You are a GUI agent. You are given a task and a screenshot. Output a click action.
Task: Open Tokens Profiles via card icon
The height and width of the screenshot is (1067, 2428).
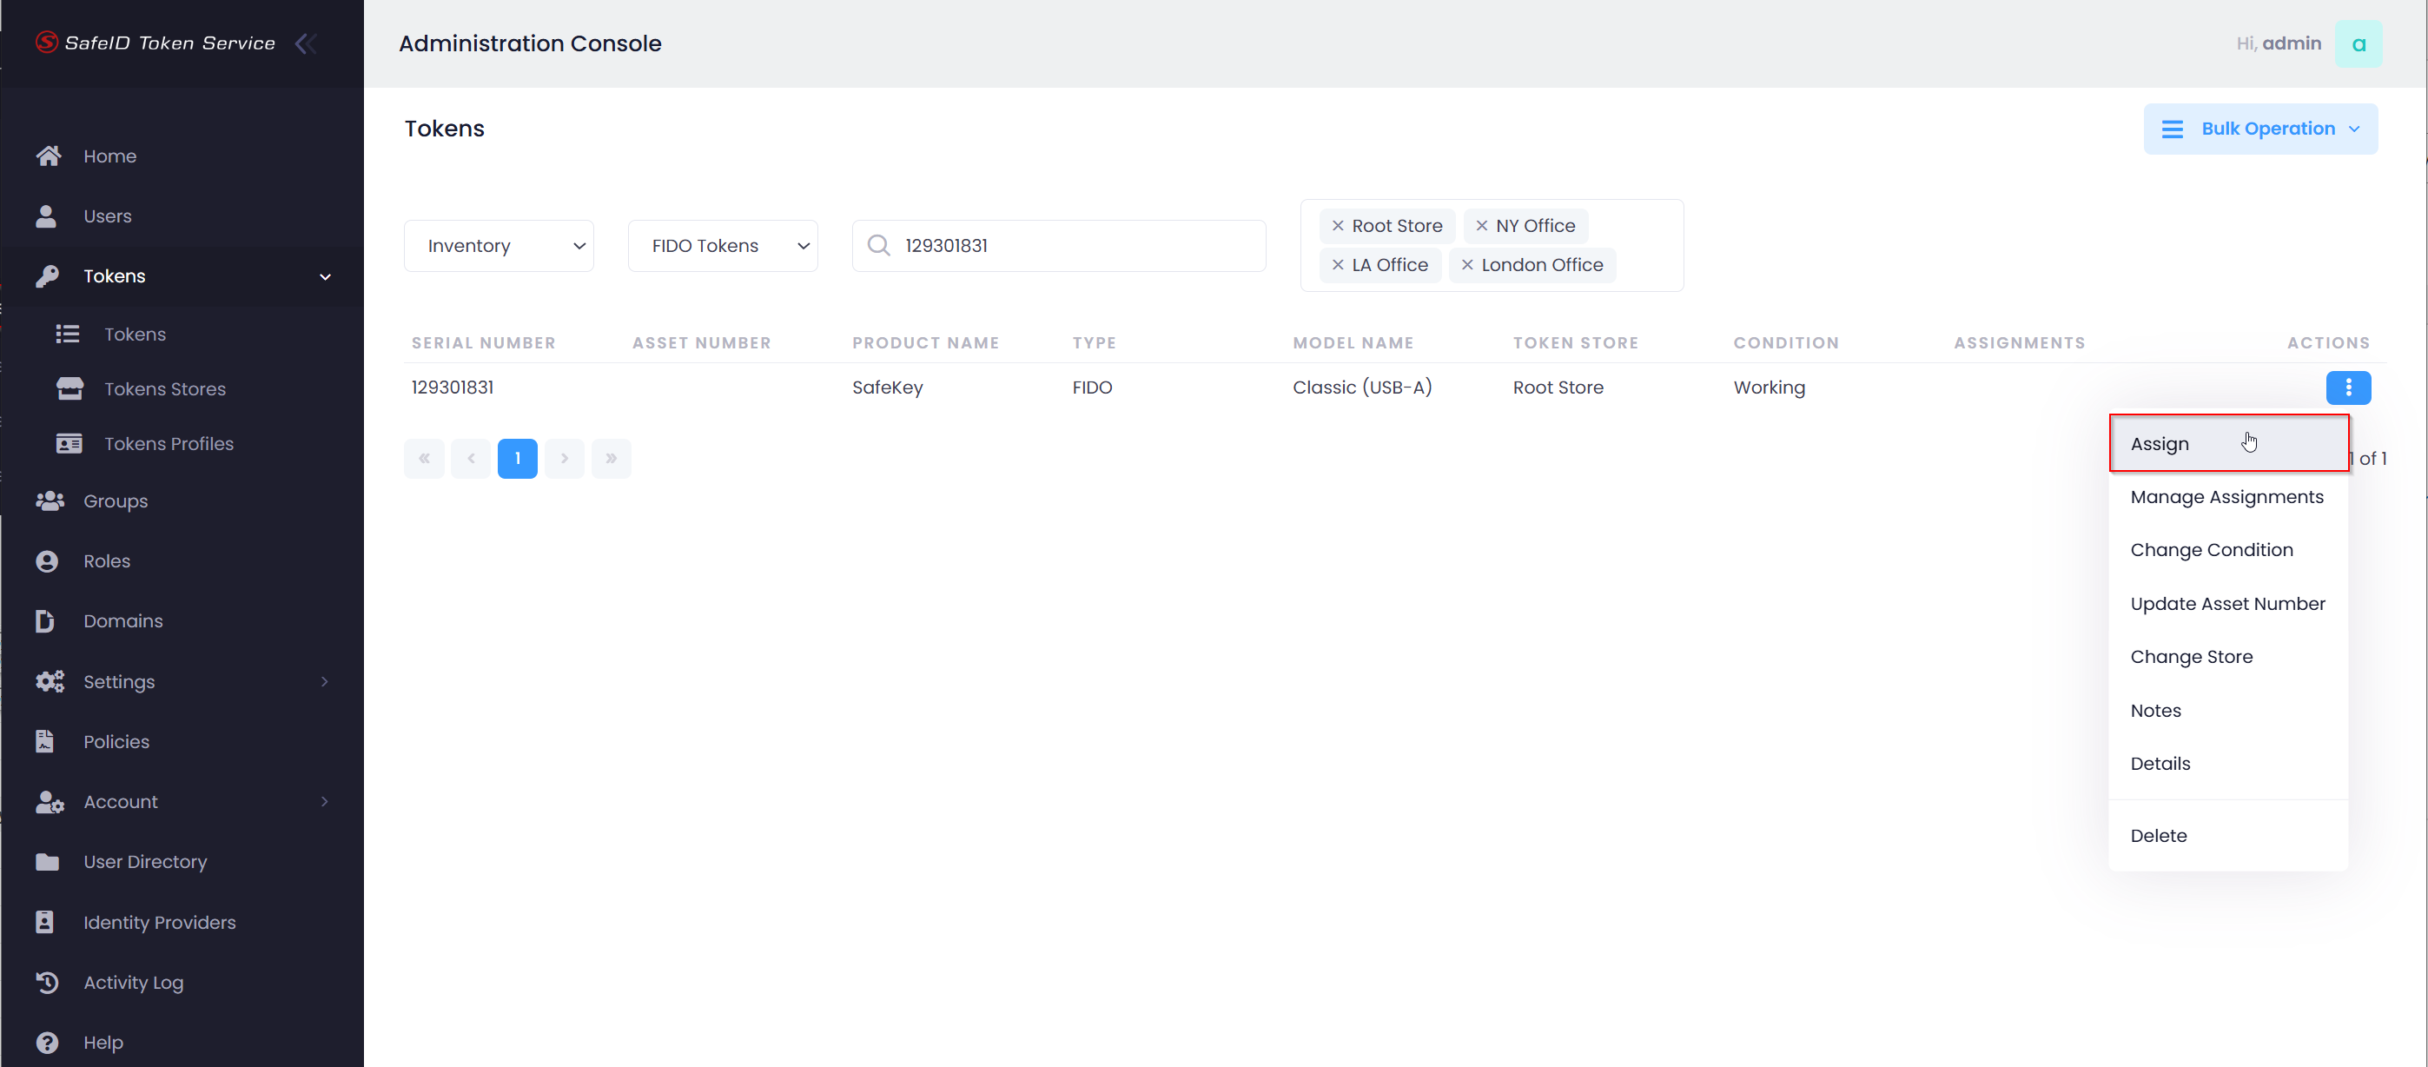[69, 443]
